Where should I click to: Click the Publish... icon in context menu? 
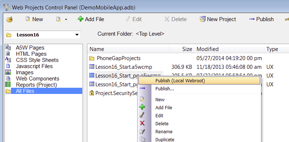(142, 88)
